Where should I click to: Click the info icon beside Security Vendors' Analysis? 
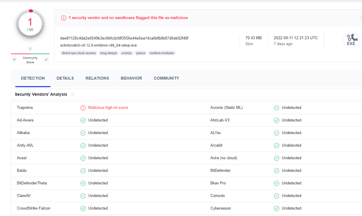coord(72,94)
